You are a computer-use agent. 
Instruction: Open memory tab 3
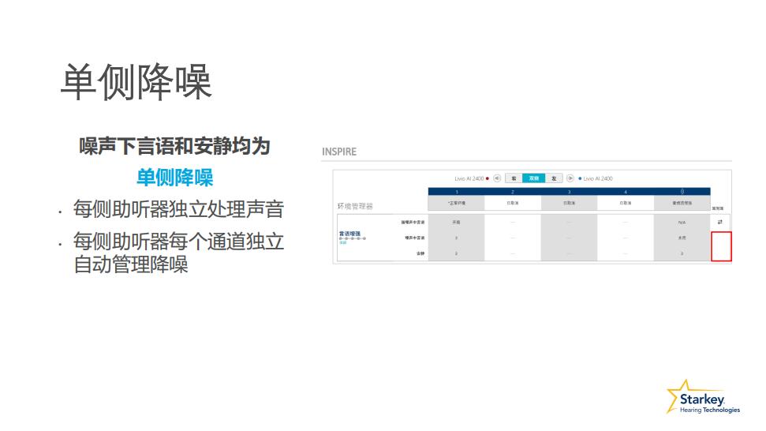point(569,192)
